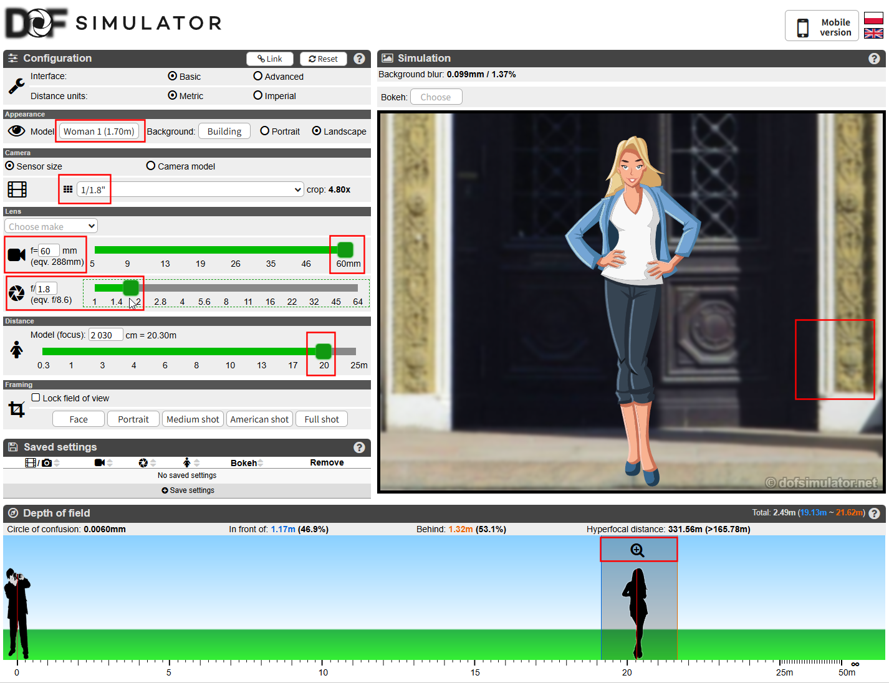Select Imperial distance units
The width and height of the screenshot is (889, 683).
click(x=257, y=95)
